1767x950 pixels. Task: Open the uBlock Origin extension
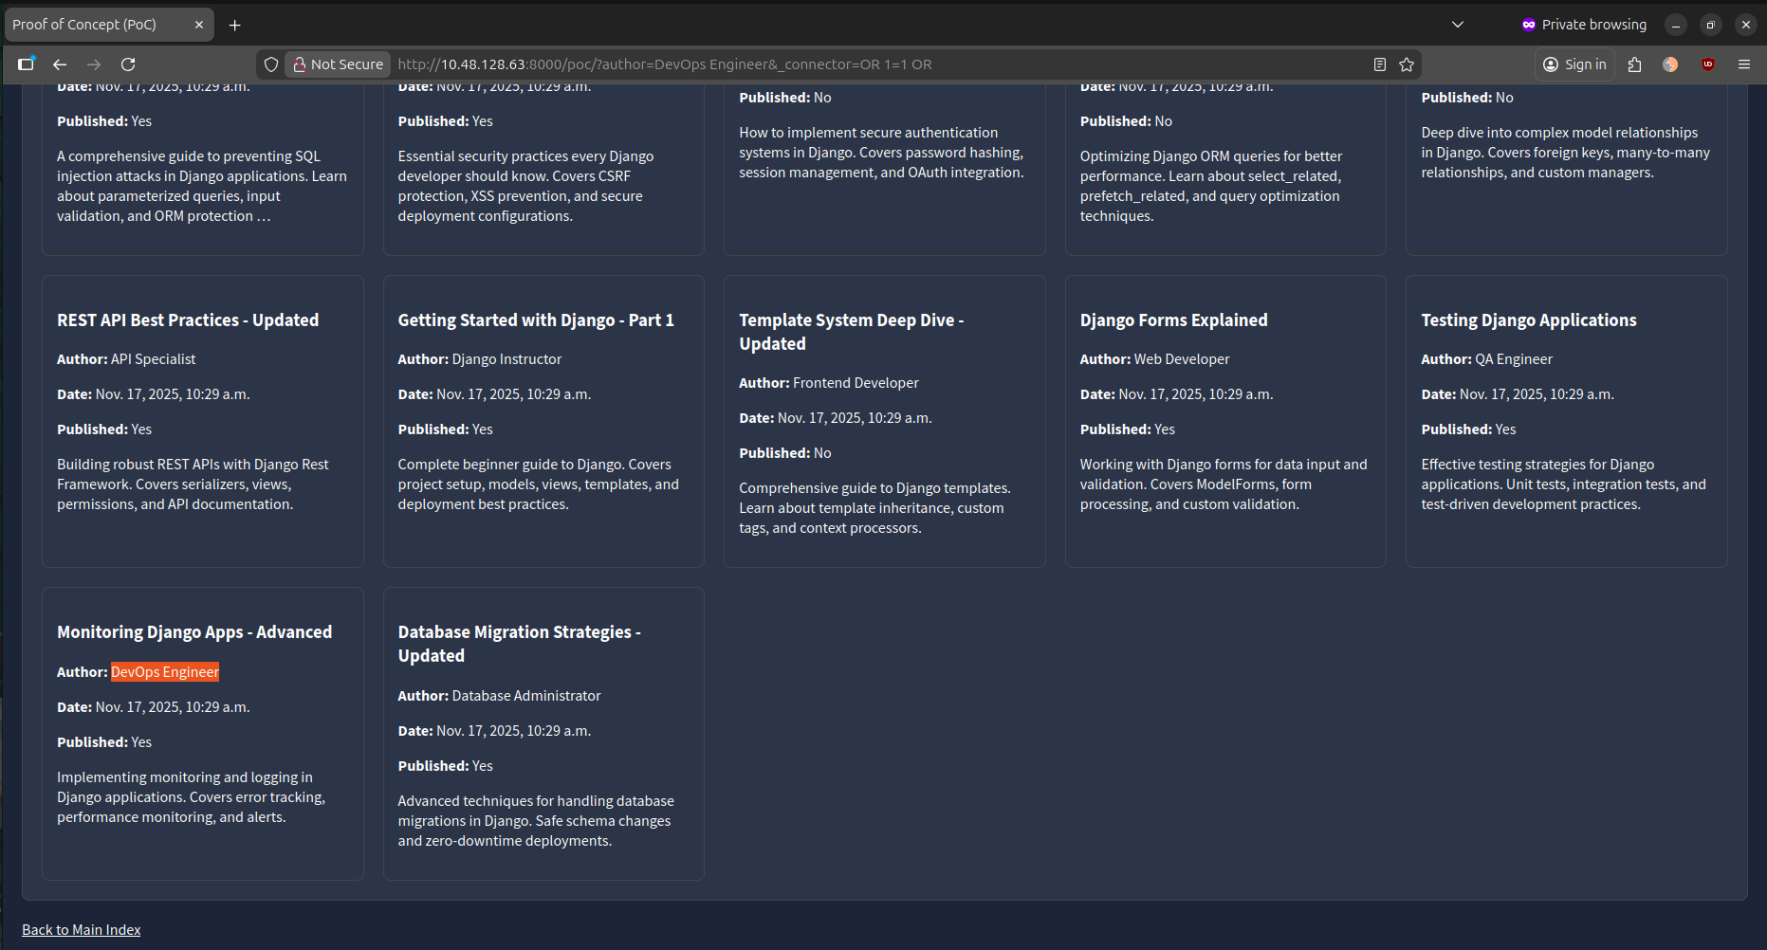point(1708,64)
